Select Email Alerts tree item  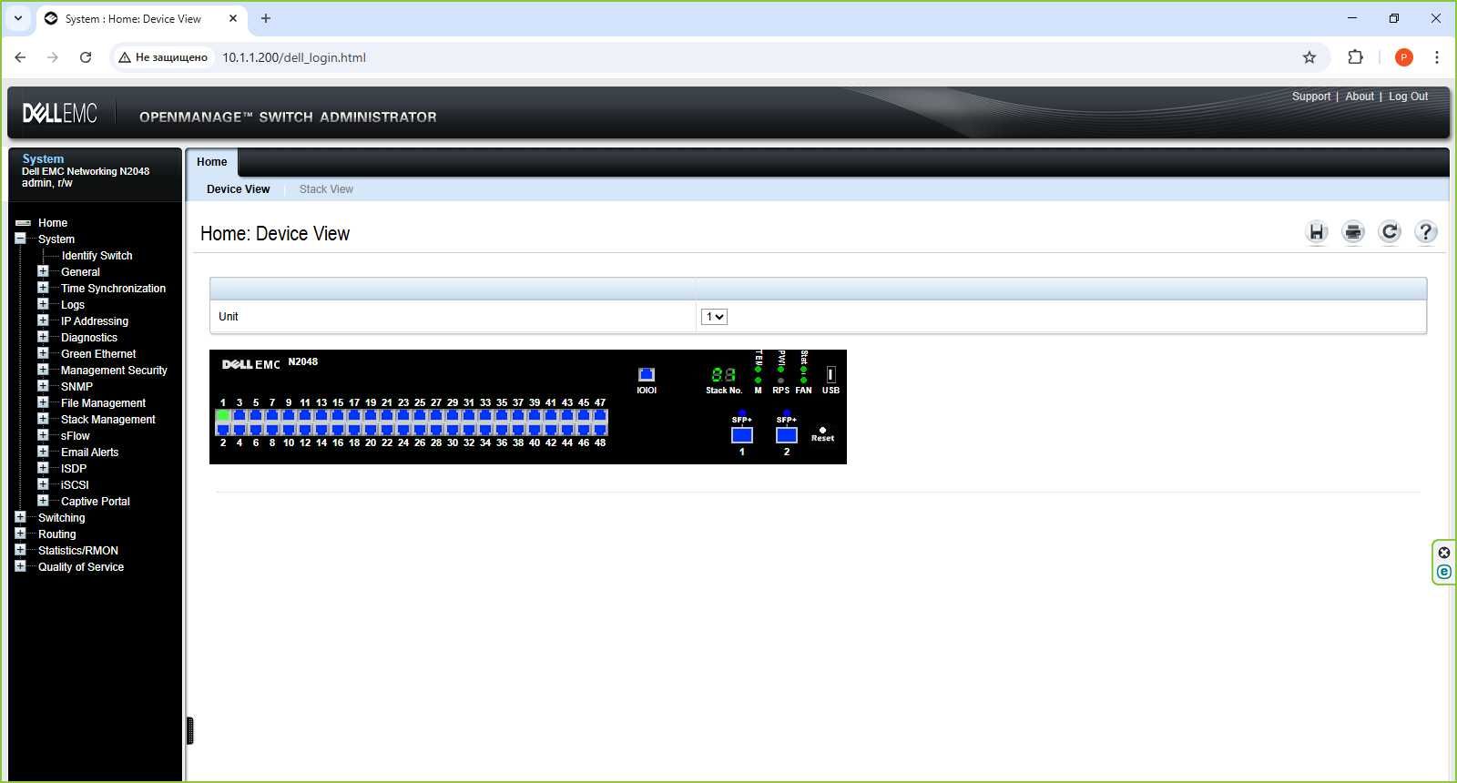[x=89, y=453]
